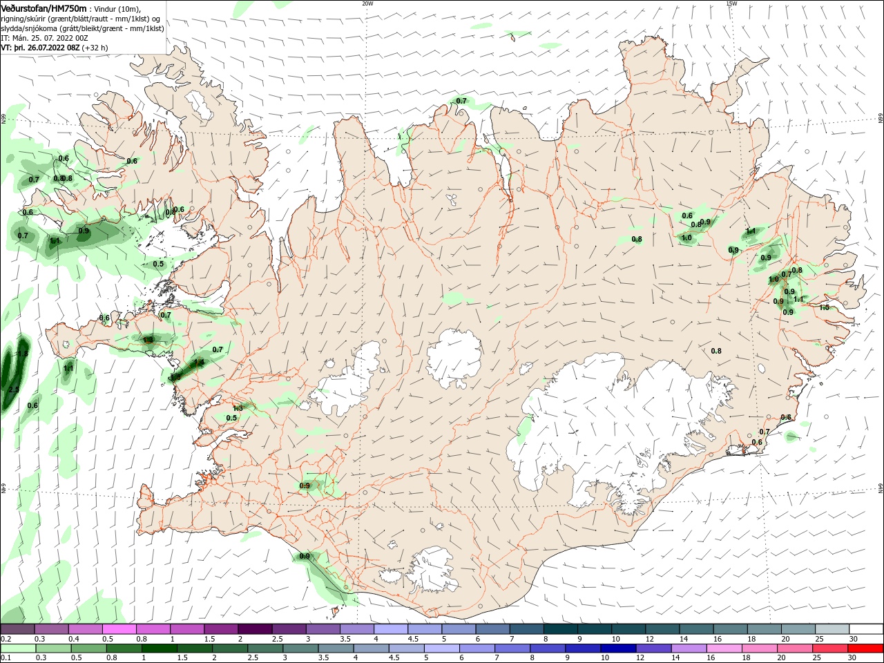Viewport: 884px width, 663px height.
Task: Pick the bright red 30 swatch in the lower legend
Action: tap(865, 648)
